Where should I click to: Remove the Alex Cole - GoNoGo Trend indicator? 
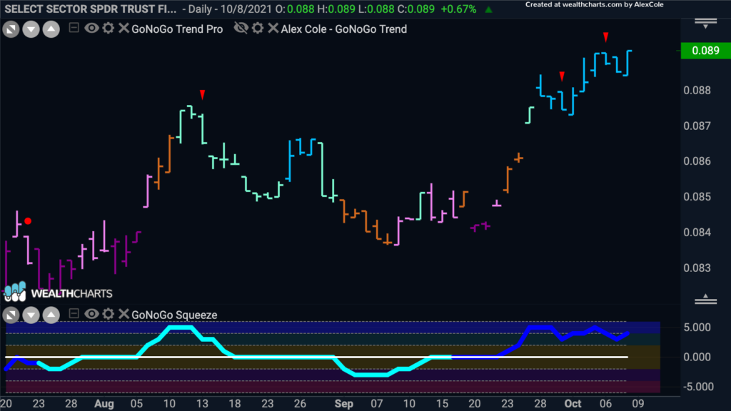click(273, 29)
